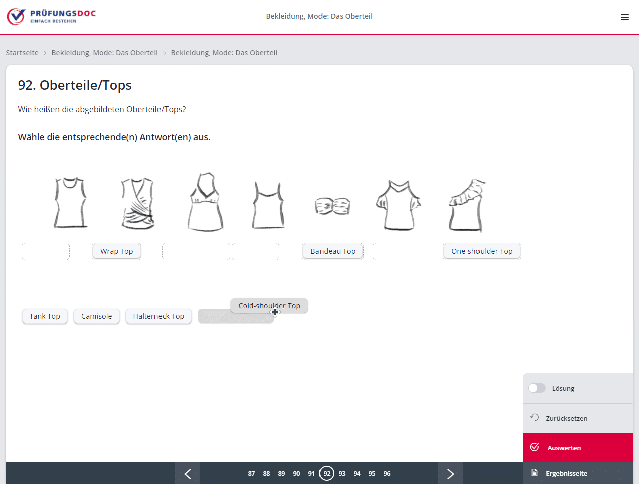Click the placed Bandeau Top label
The image size is (639, 484).
[333, 251]
